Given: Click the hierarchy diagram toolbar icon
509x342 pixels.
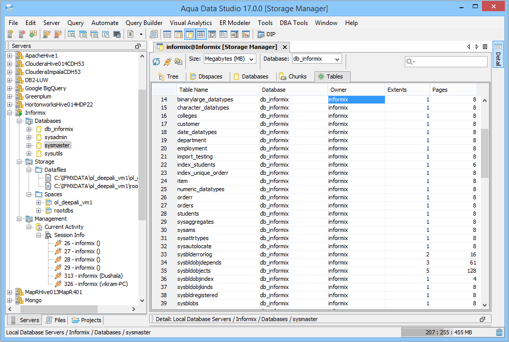Looking at the screenshot, I should 234,34.
